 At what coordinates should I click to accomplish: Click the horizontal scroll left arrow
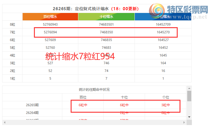pos(5,122)
